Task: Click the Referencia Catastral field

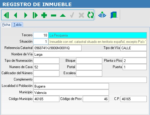Action: pos(57,48)
